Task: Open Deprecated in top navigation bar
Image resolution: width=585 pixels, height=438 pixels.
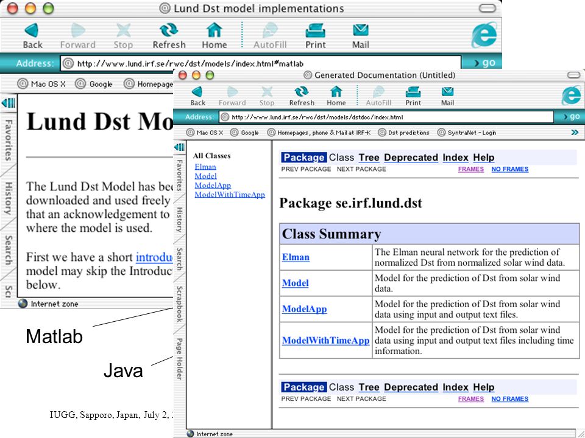Action: coord(411,158)
